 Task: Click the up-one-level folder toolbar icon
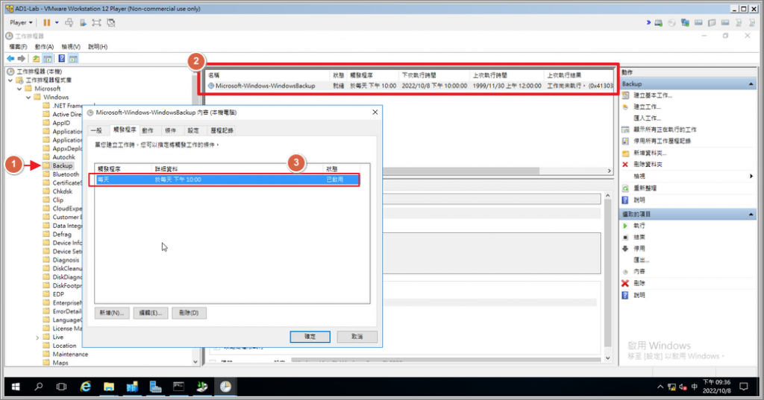(36, 58)
